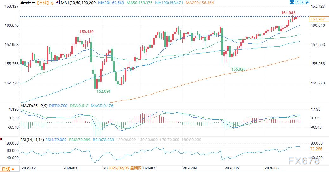This screenshot has width=329, height=172.
Task: Click the RSI(14,14,14) indicator label
Action: pyautogui.click(x=32, y=140)
